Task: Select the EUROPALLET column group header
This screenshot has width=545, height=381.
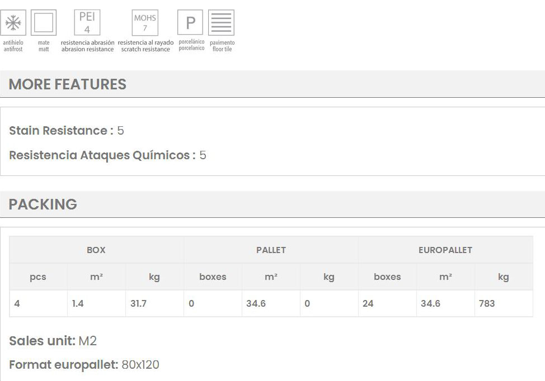Action: pyautogui.click(x=445, y=250)
